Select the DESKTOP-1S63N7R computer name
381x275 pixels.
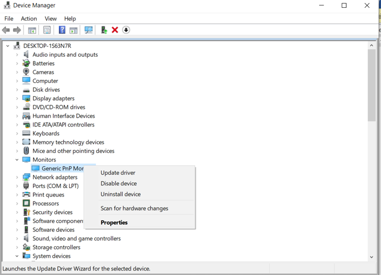[x=47, y=46]
